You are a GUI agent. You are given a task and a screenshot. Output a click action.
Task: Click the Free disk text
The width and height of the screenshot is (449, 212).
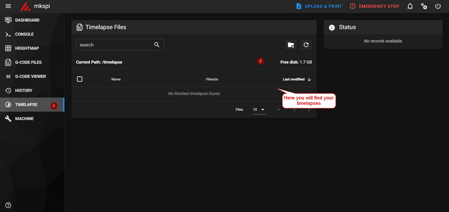point(296,62)
